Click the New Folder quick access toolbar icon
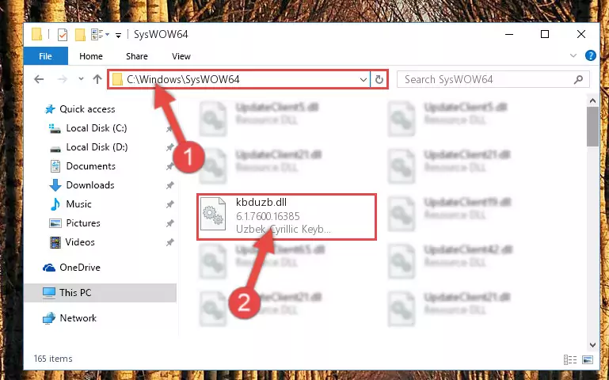 80,35
